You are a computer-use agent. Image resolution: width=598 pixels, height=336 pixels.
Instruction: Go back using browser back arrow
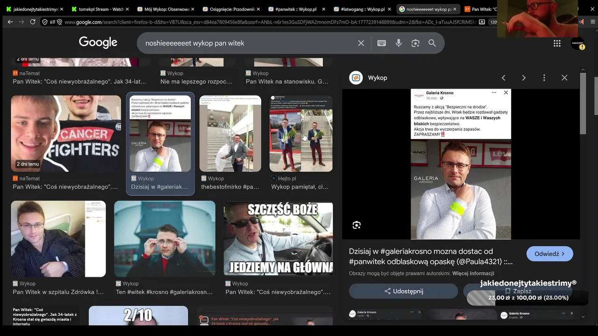point(10,22)
